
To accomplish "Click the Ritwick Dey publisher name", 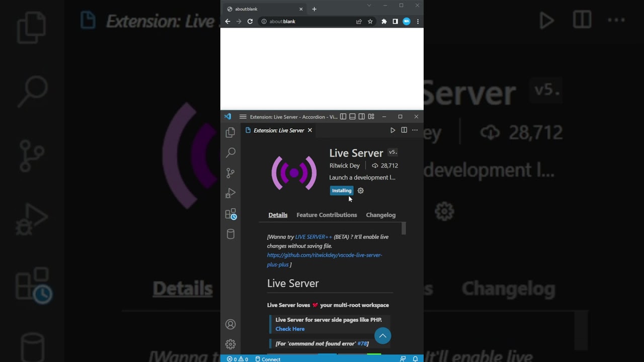I will tap(345, 165).
